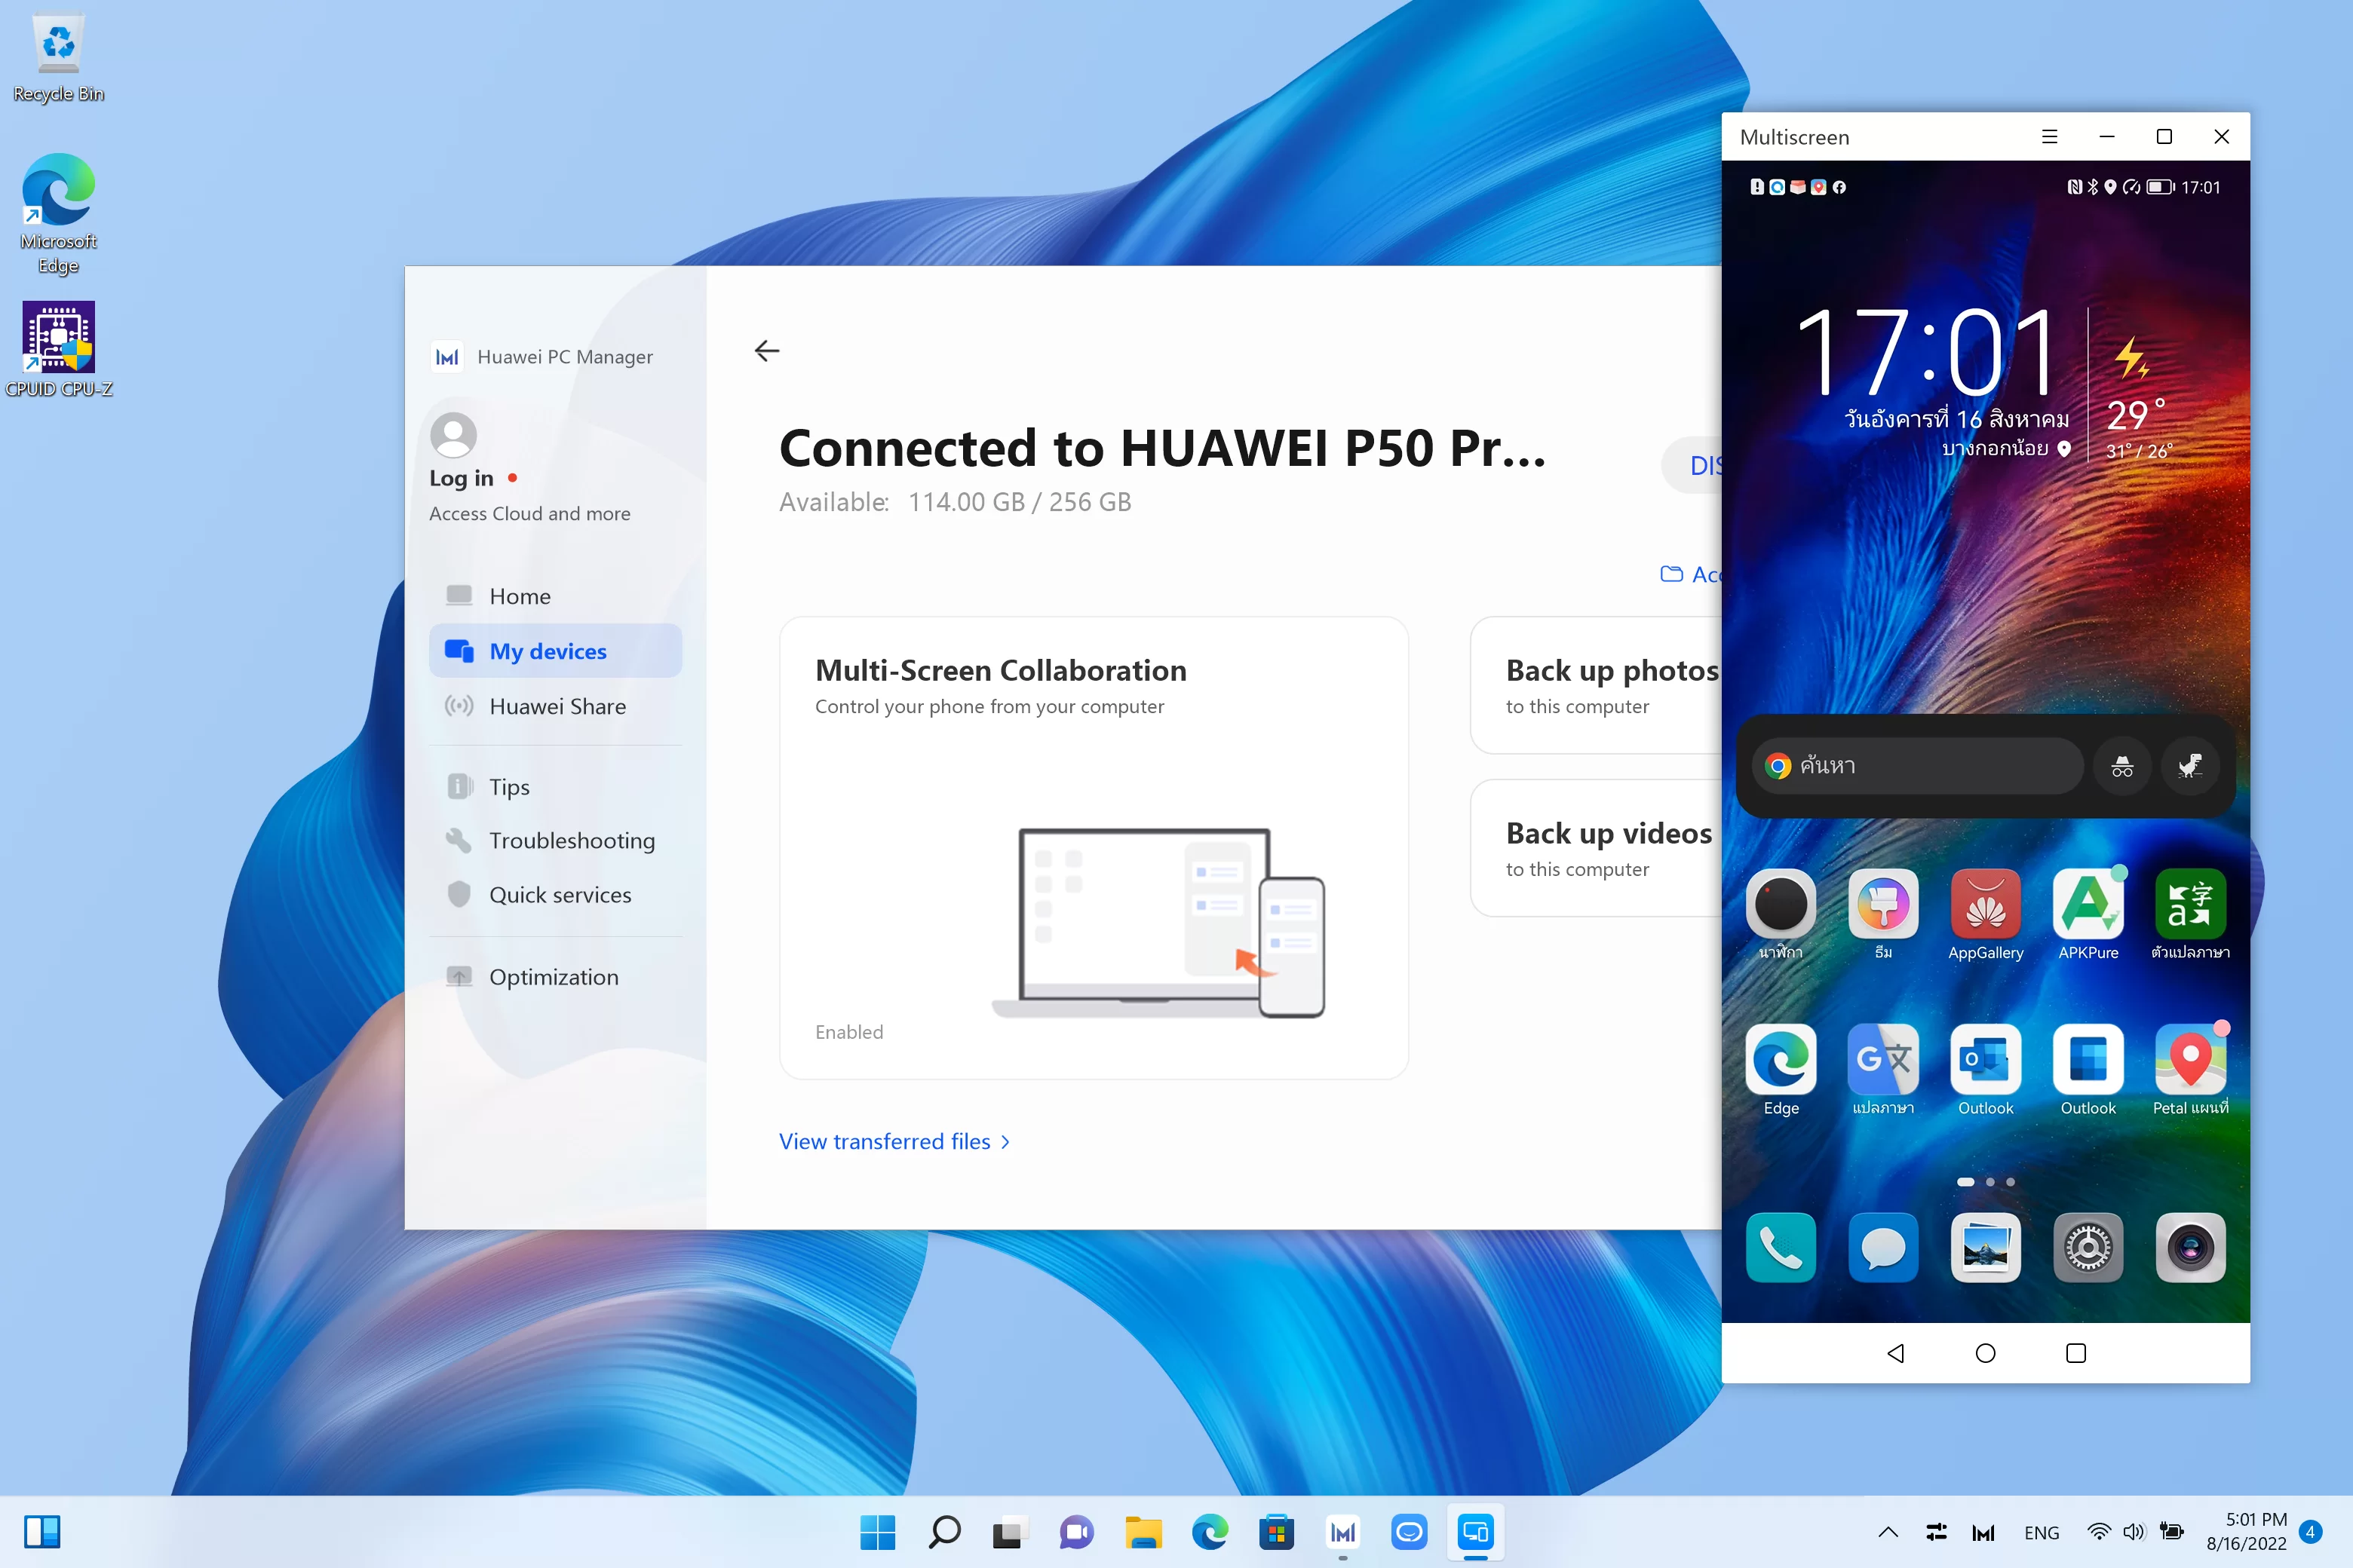Tap the phone Back navigation button
Image resolution: width=2353 pixels, height=1568 pixels.
point(1894,1353)
